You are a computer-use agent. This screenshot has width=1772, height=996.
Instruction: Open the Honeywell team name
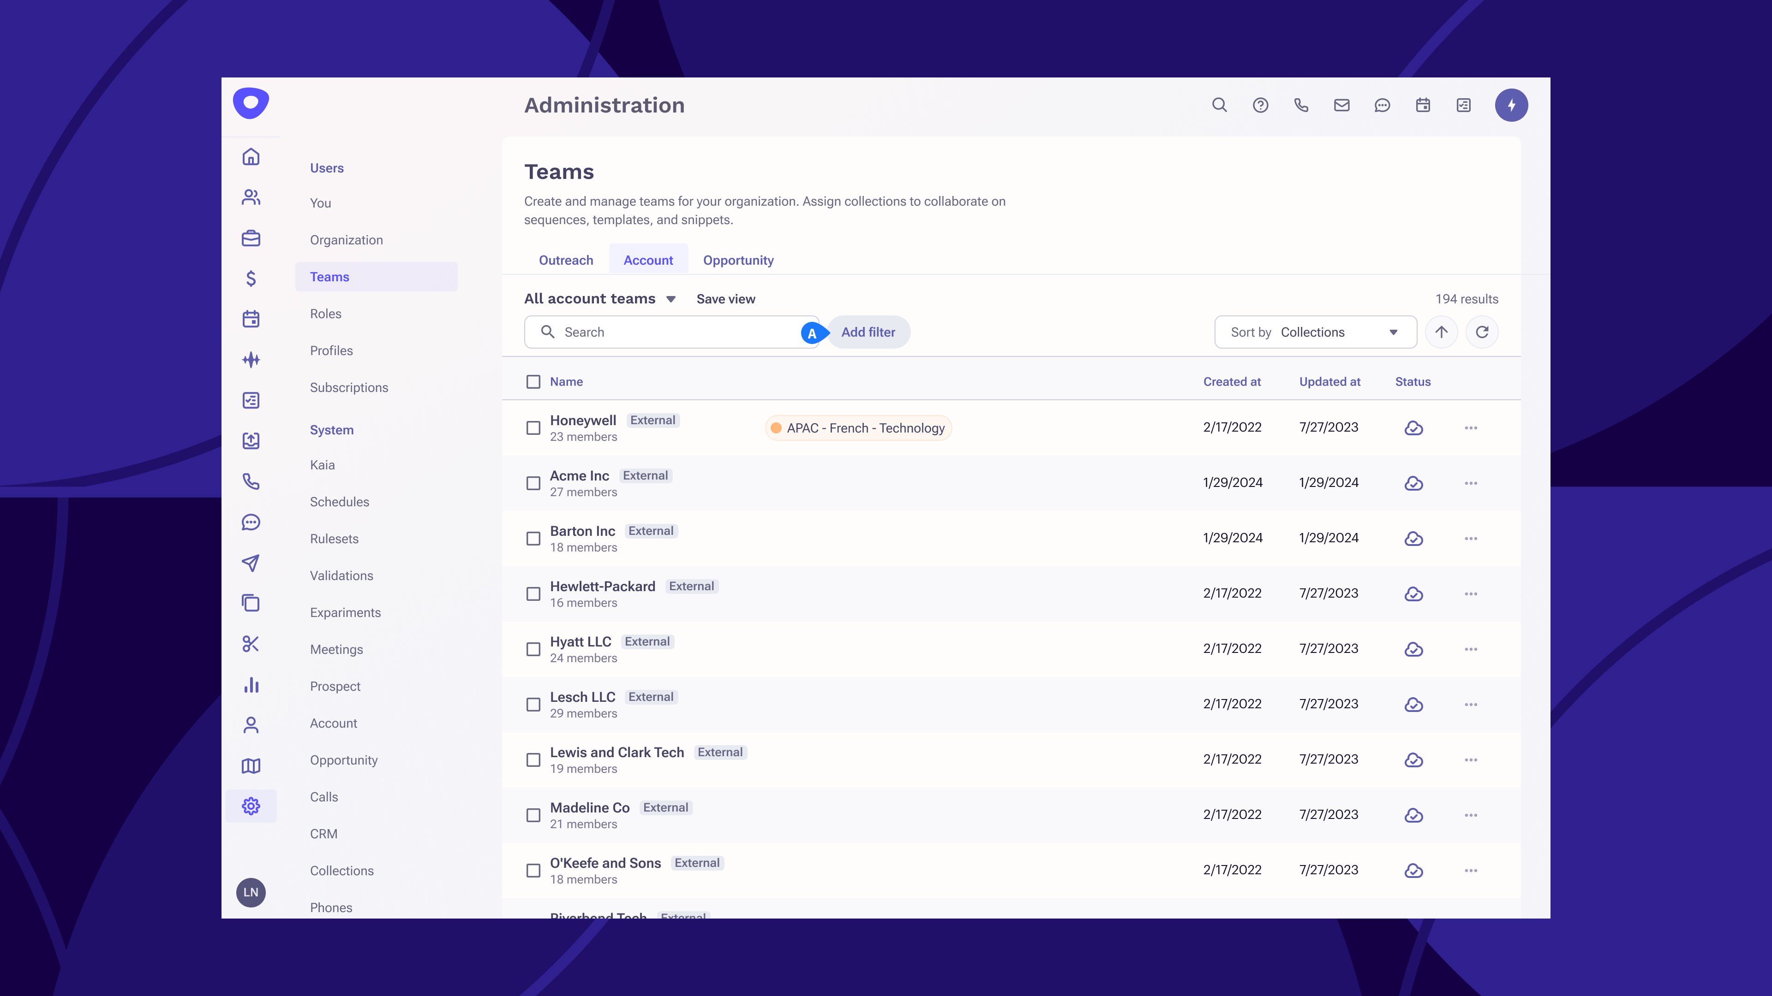pyautogui.click(x=583, y=420)
